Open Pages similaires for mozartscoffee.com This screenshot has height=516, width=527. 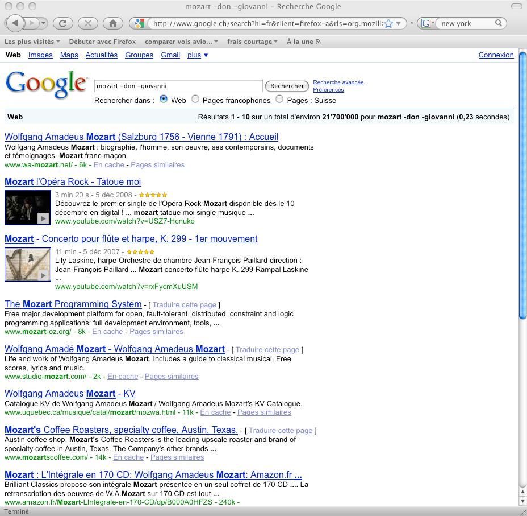(177, 457)
